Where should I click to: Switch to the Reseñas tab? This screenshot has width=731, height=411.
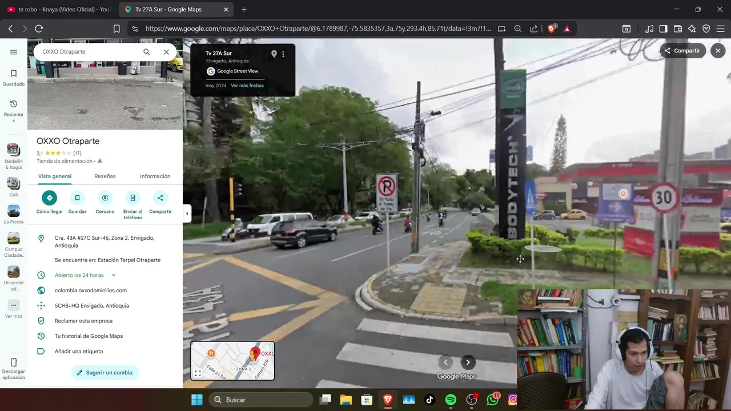click(105, 176)
